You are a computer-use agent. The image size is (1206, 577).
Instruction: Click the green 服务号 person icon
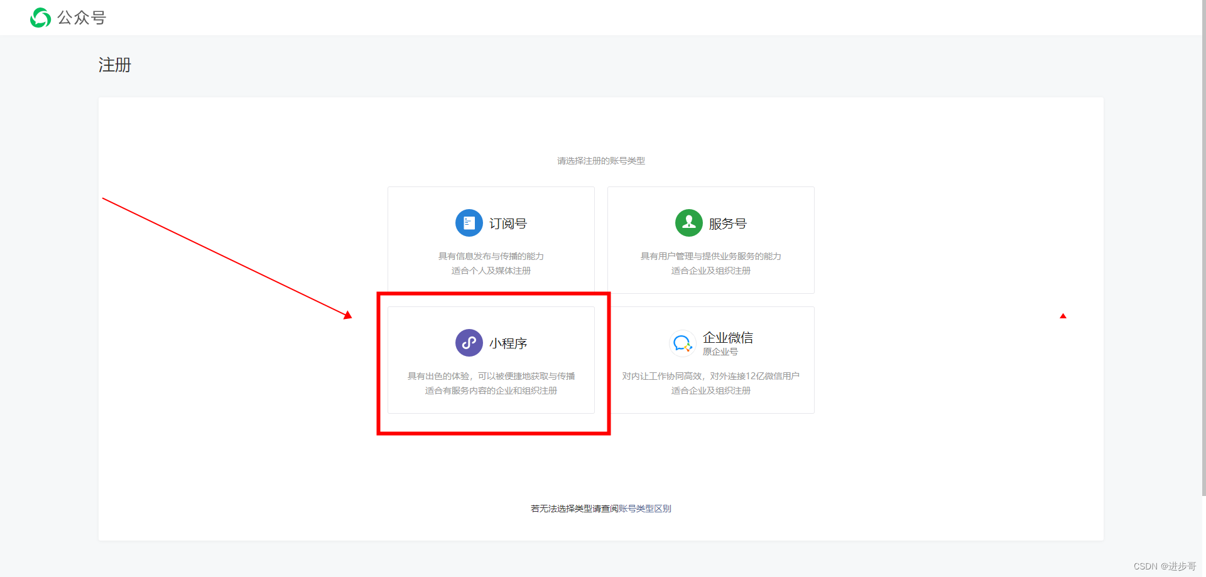coord(689,223)
